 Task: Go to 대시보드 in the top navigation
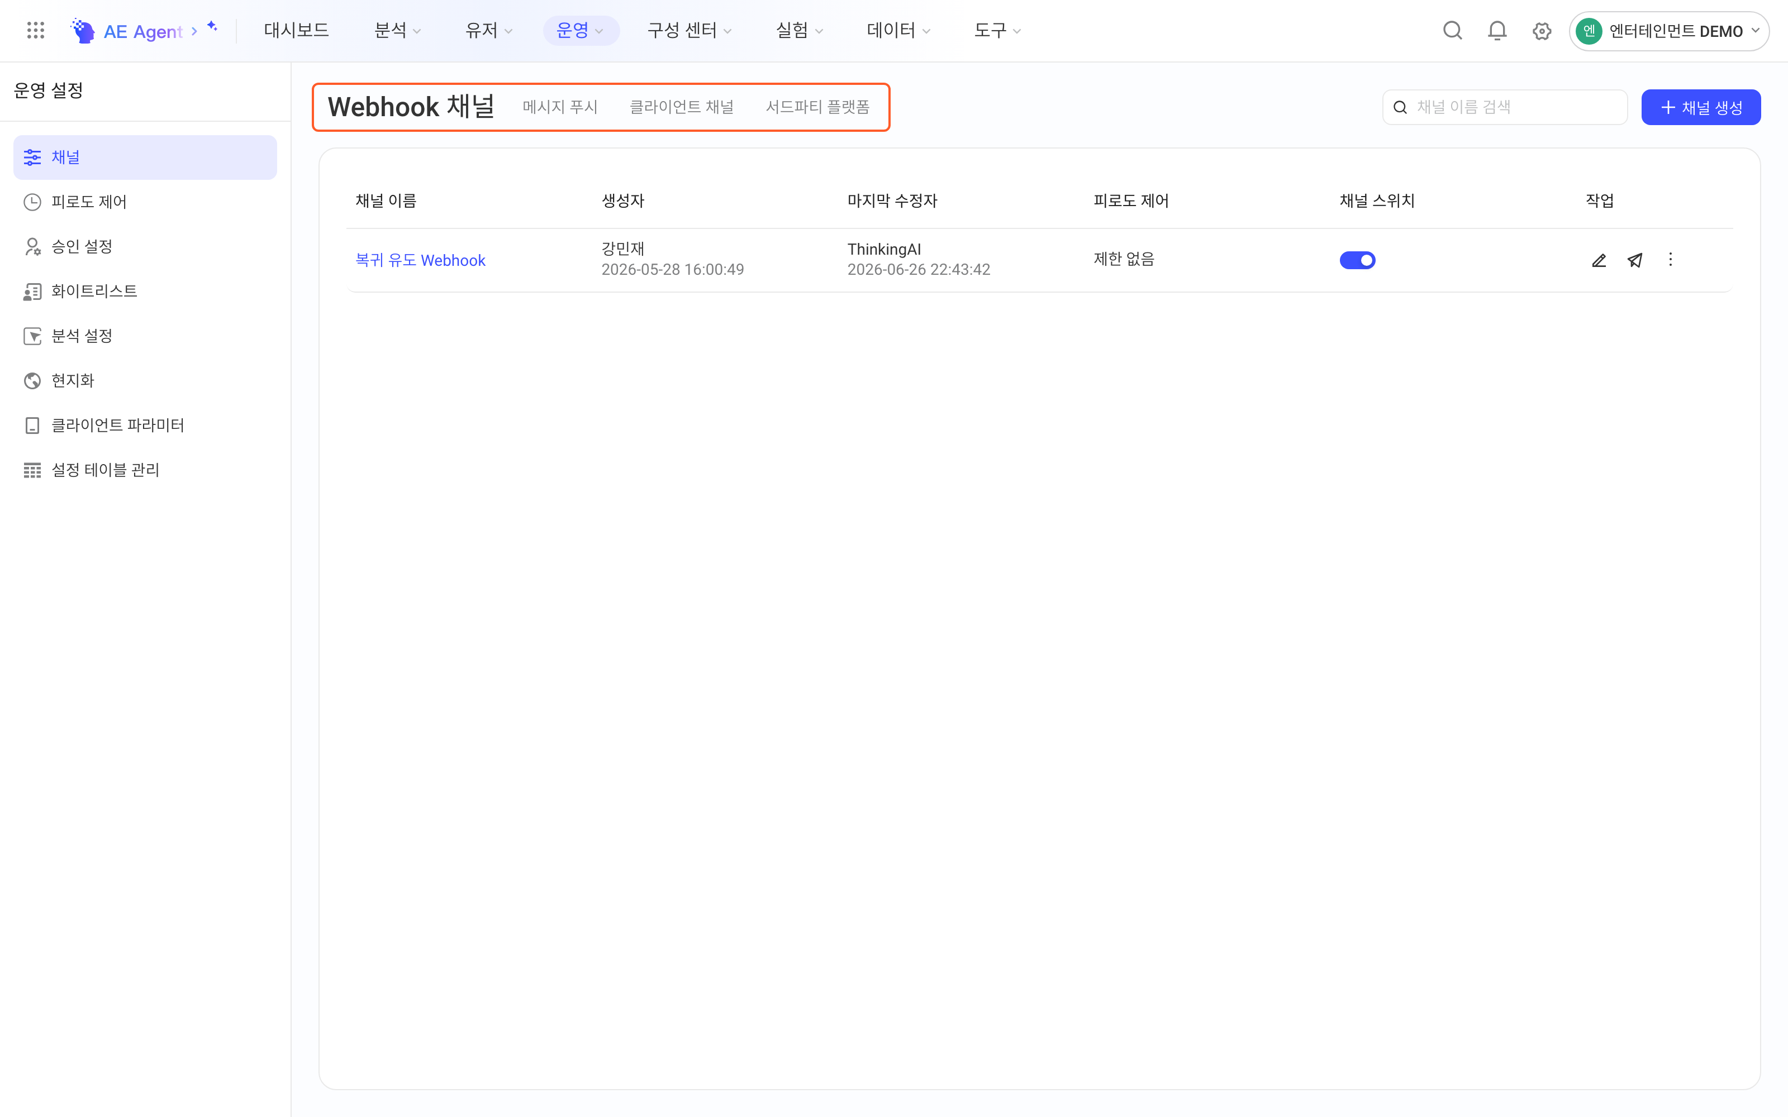[296, 30]
